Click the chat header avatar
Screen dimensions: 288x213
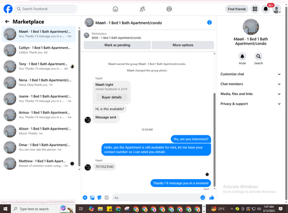coord(89,22)
